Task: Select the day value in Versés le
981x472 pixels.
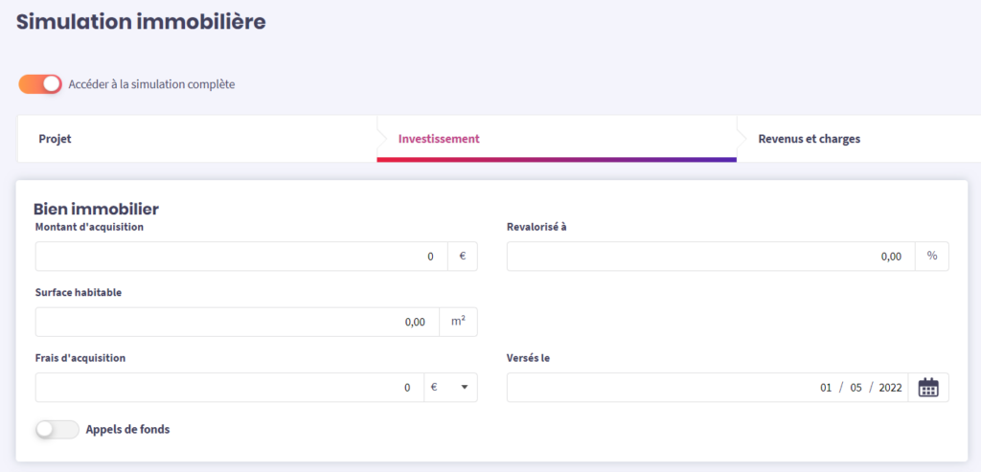Action: (x=826, y=388)
